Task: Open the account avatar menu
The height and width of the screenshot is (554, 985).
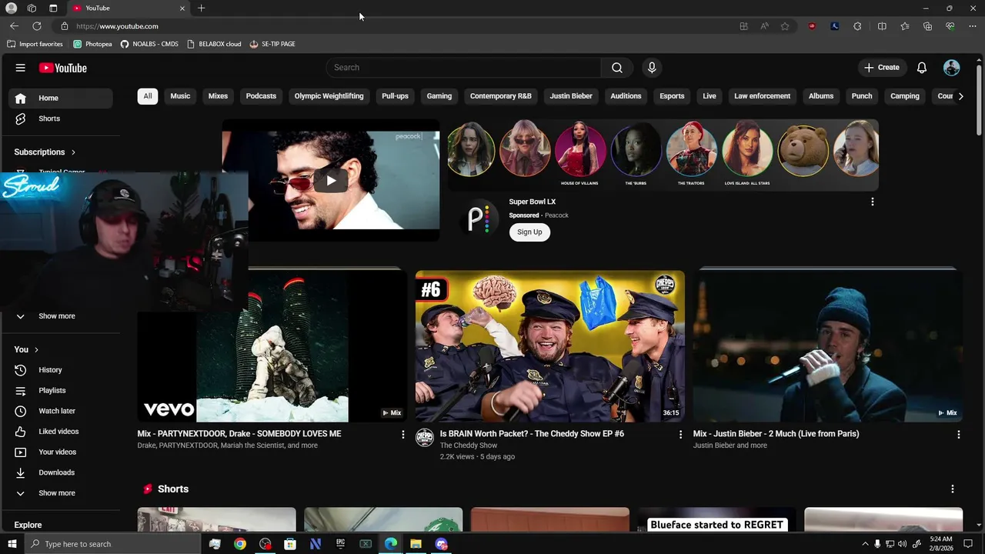Action: [x=952, y=68]
